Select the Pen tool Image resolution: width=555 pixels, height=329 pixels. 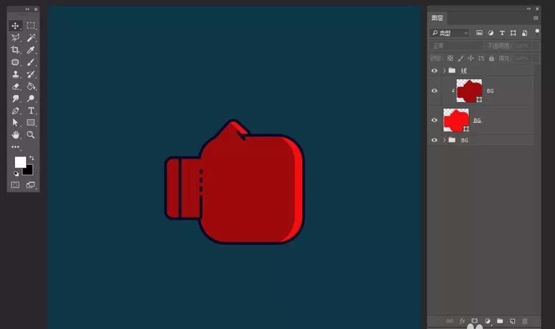[x=15, y=111]
